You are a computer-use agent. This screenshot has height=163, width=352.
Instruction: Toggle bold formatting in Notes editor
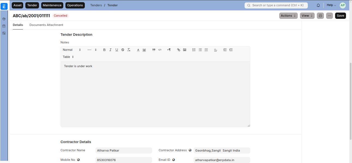click(x=104, y=50)
